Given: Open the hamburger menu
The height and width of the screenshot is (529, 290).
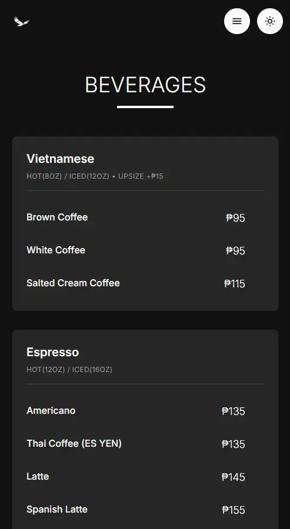Looking at the screenshot, I should (x=237, y=21).
